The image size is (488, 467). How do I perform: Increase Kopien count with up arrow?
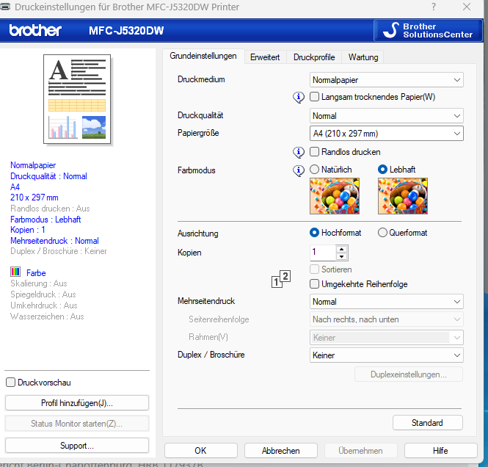tap(342, 249)
